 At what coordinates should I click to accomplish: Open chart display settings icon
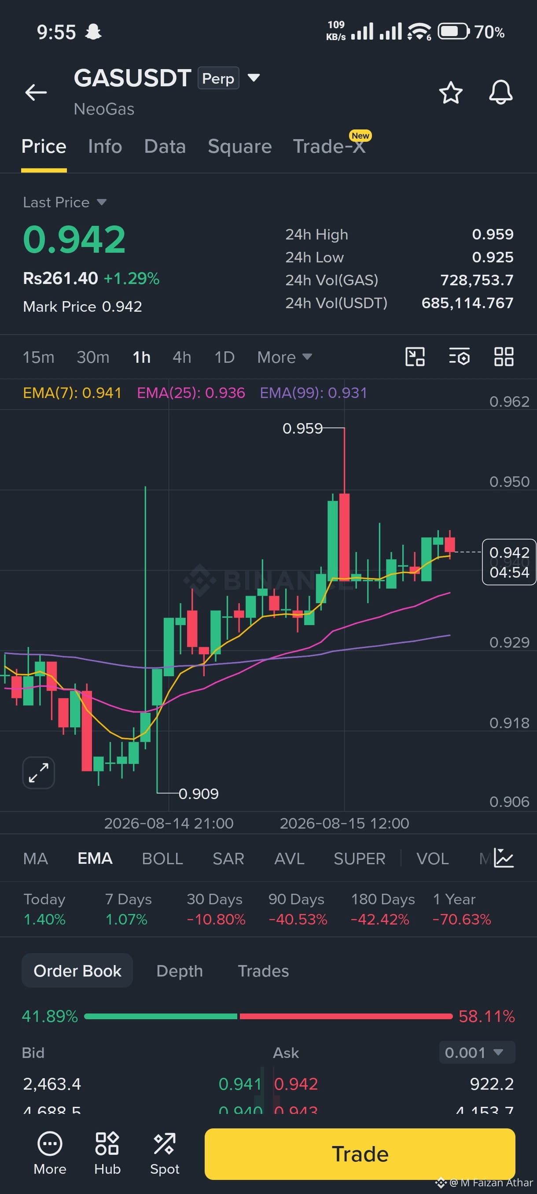click(x=460, y=357)
